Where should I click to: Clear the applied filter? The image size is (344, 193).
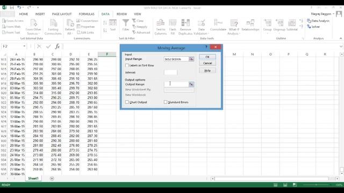(138, 21)
